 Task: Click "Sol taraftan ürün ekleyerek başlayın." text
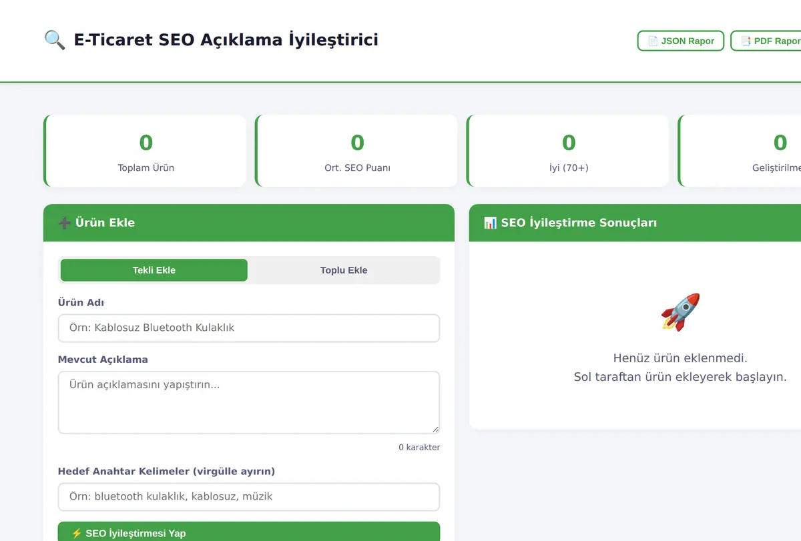(x=680, y=377)
